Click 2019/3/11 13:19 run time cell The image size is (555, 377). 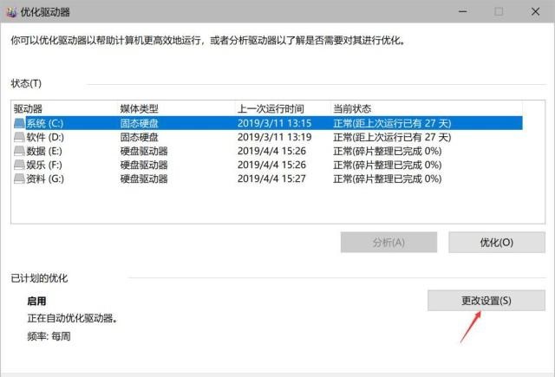(x=274, y=137)
